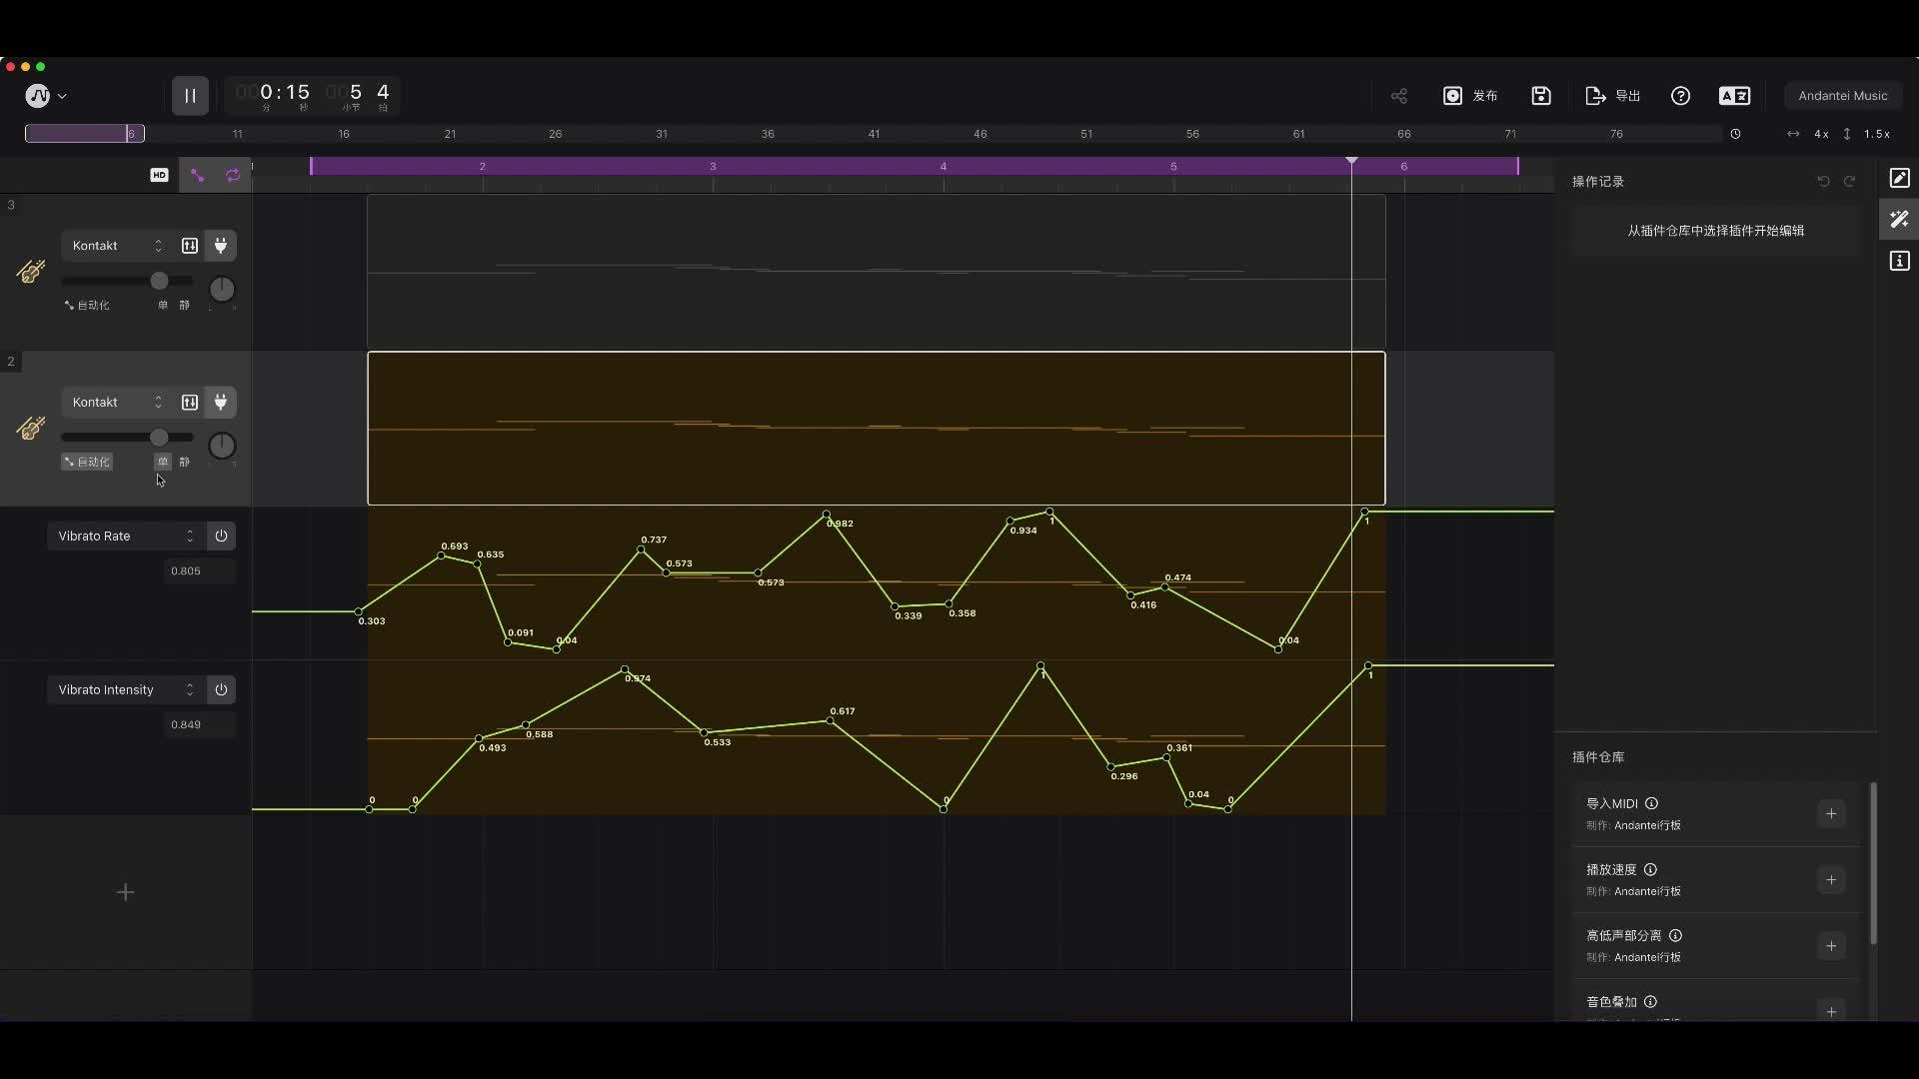Click the save project icon beside 发布

1540,96
